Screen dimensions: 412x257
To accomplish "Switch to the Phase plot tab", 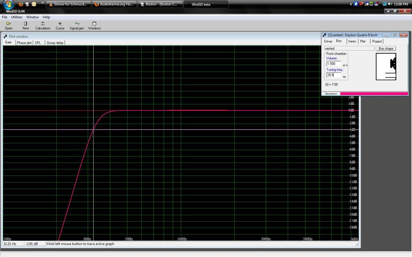I will click(24, 43).
